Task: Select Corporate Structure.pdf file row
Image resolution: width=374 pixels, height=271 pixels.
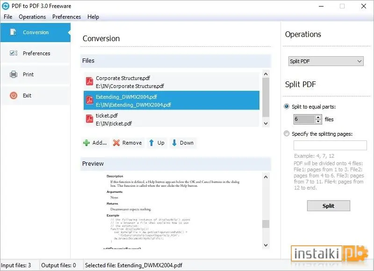Action: (172, 81)
